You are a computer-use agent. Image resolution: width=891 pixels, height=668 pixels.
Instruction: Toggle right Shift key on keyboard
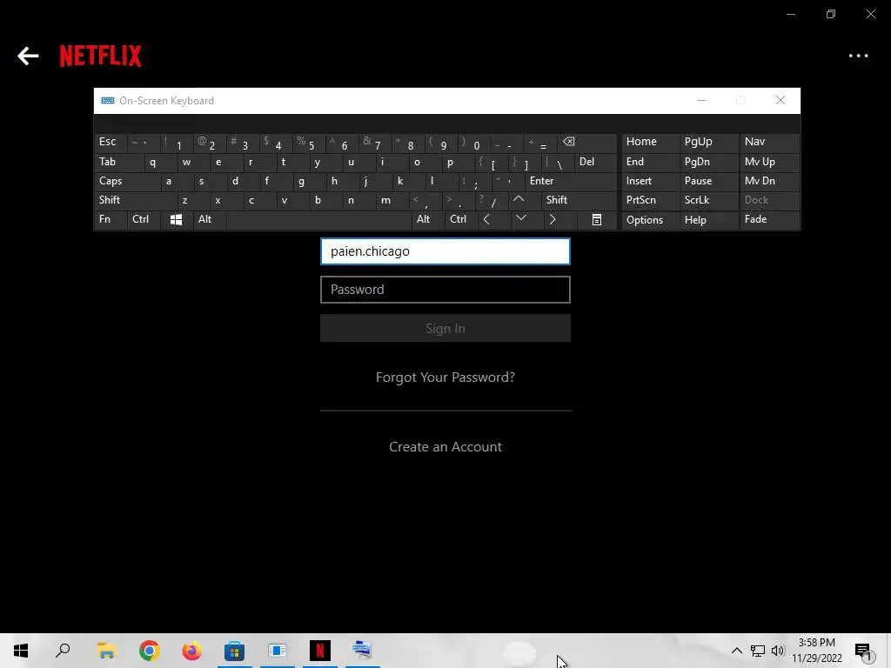click(579, 200)
